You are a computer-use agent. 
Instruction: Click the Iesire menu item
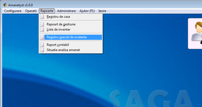tap(102, 11)
